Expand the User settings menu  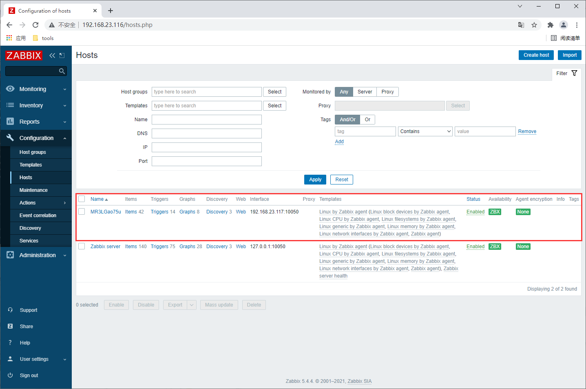click(65, 360)
